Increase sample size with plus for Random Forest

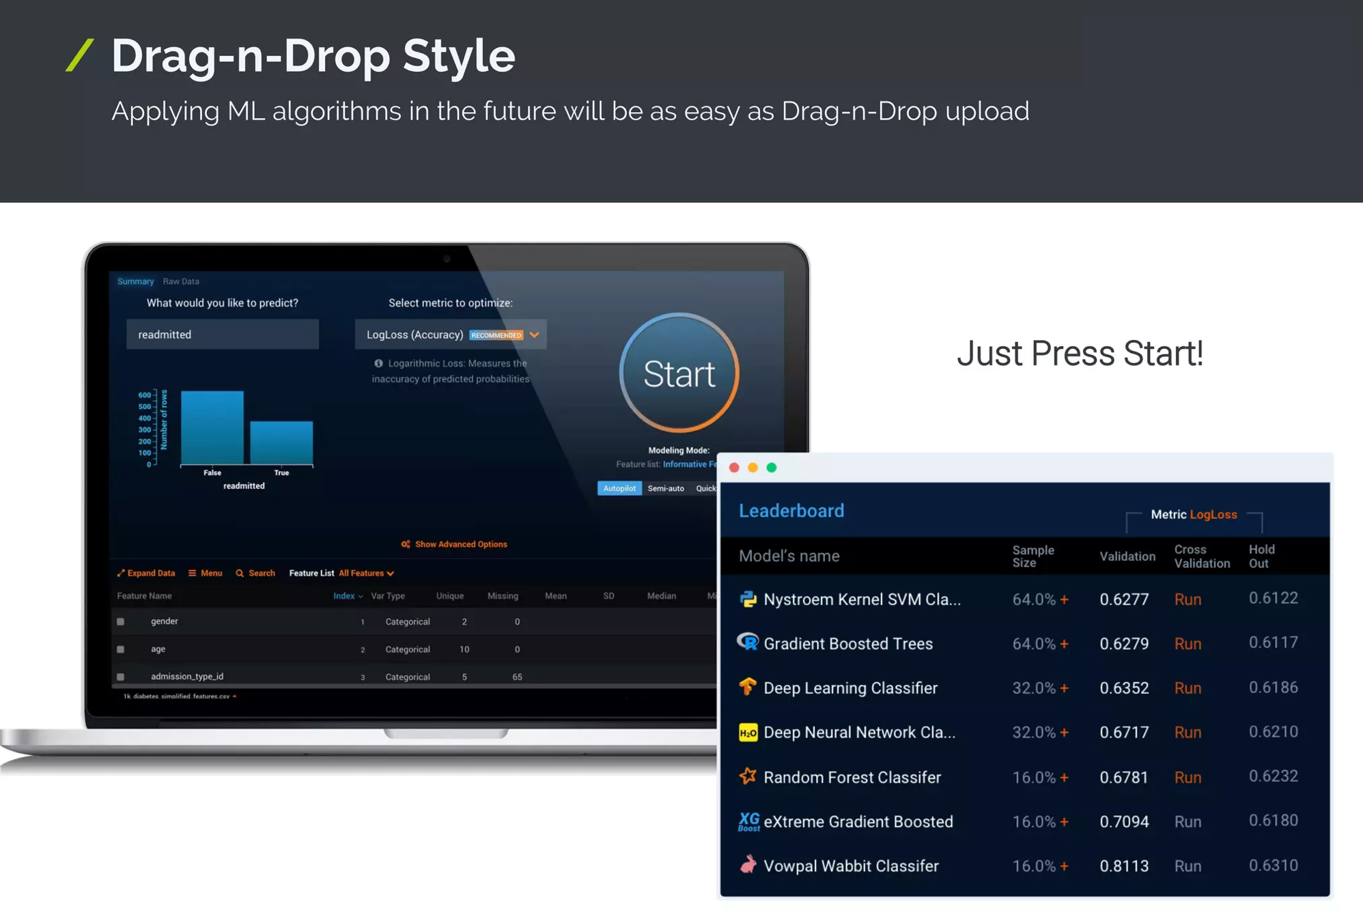pos(1064,778)
